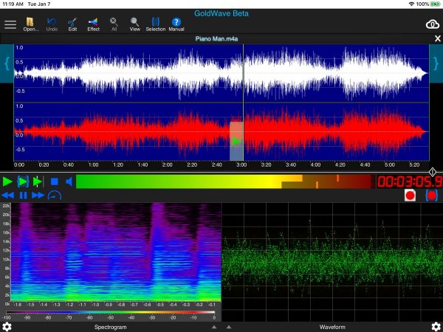Click the 00:03:05 time display
443x332 pixels.
[410, 181]
